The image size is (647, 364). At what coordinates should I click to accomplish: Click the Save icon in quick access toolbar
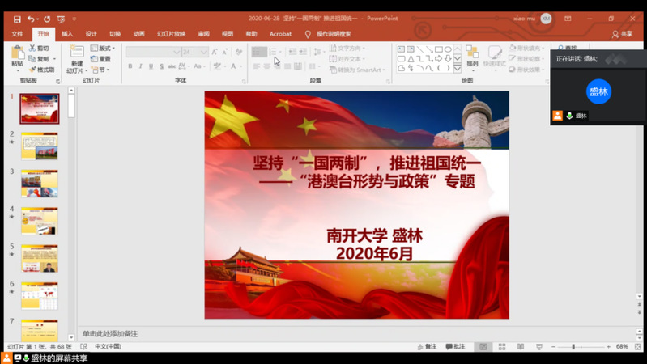click(x=17, y=19)
